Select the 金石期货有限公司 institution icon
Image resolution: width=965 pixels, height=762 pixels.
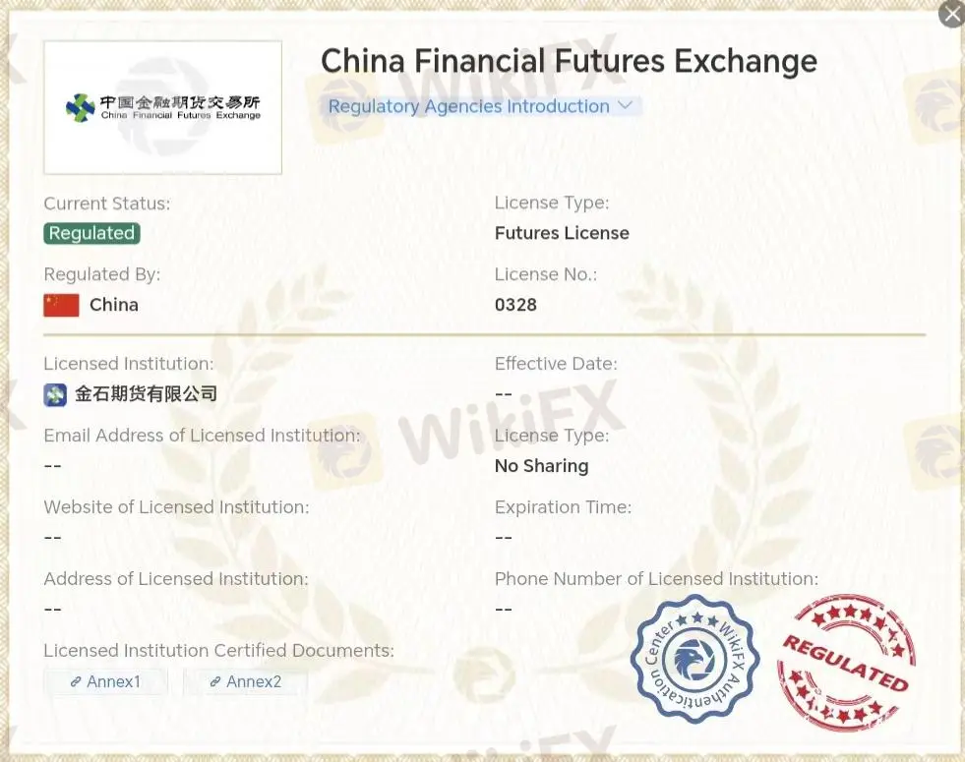click(55, 393)
